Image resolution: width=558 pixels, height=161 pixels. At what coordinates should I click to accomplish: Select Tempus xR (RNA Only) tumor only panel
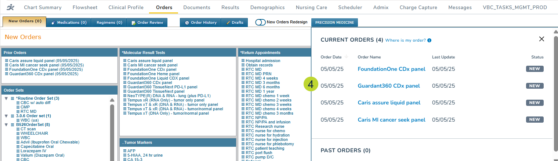click(166, 100)
